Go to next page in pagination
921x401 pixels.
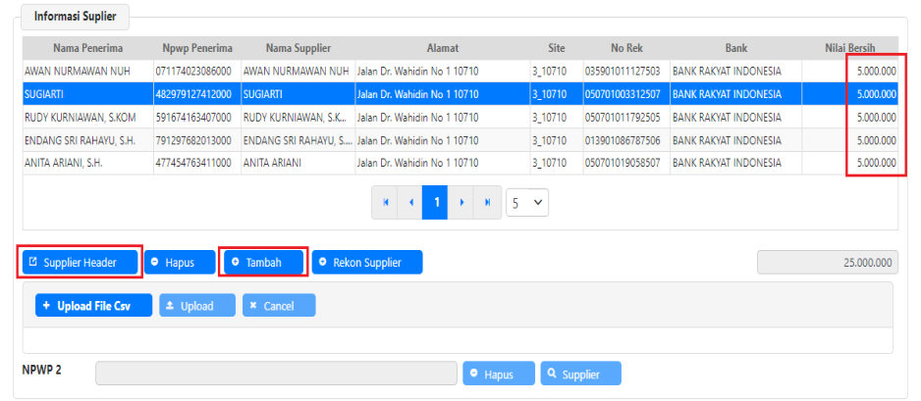pyautogui.click(x=461, y=203)
